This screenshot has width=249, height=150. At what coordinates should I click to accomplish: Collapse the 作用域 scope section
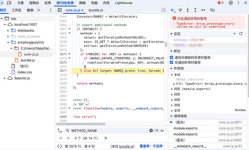(x=171, y=69)
